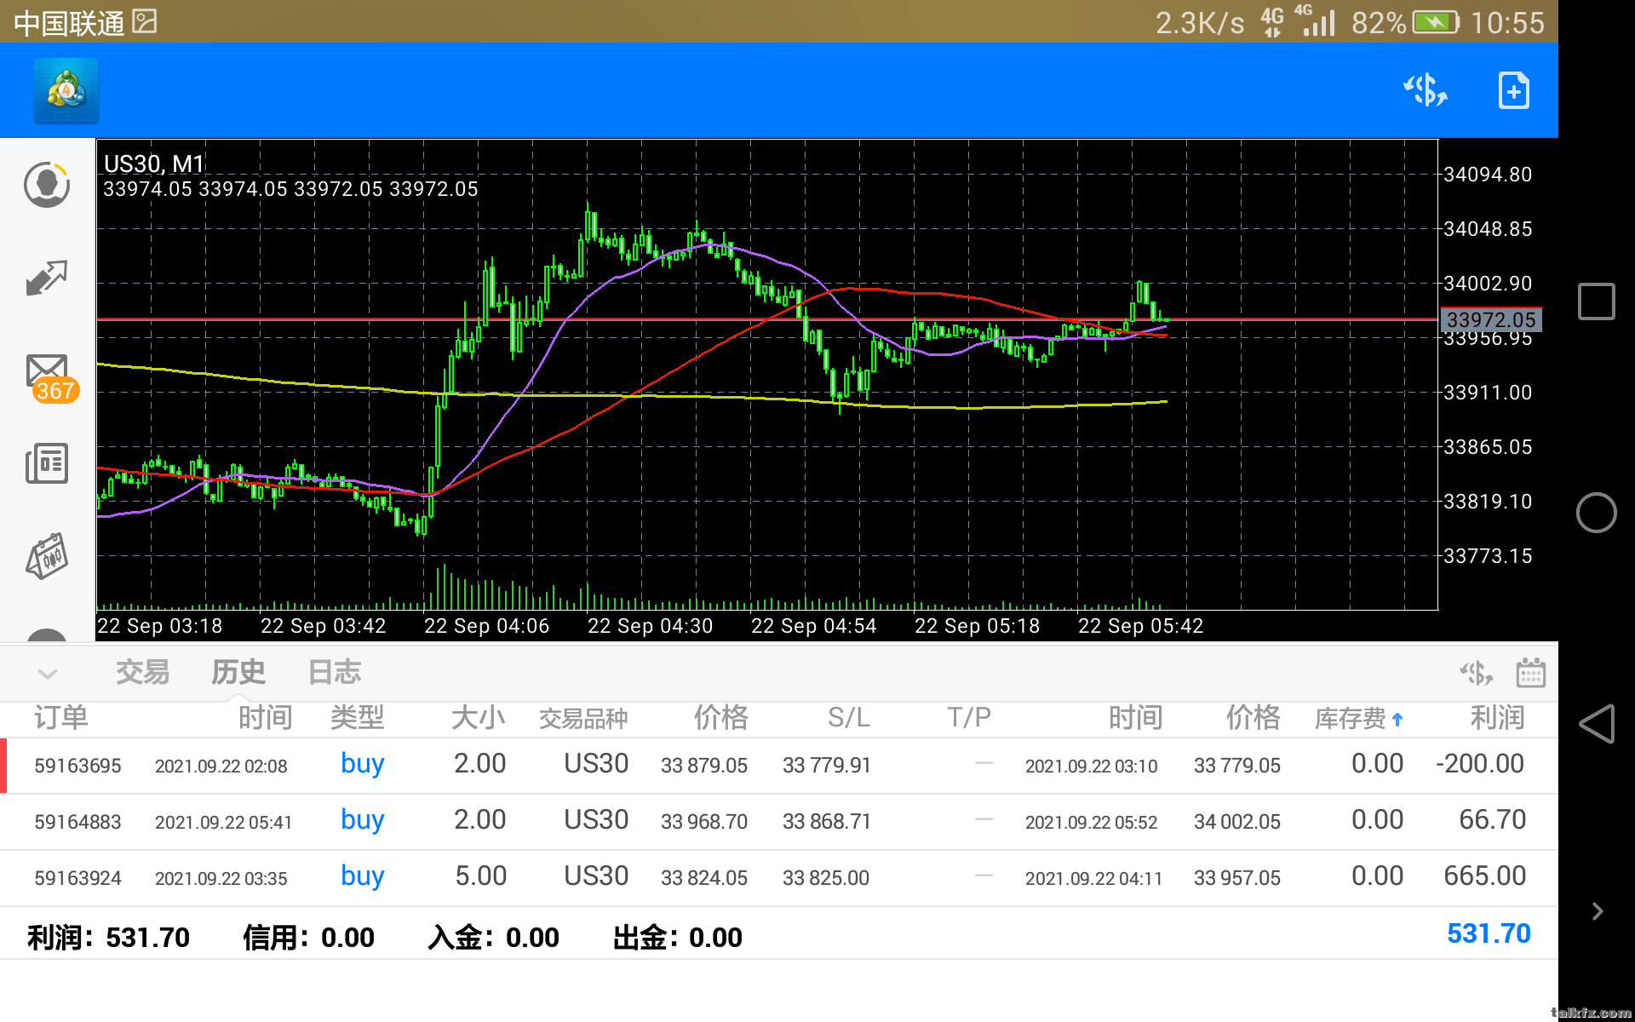1635x1022 pixels.
Task: Open the MetaTrader 4 app logo menu
Action: [66, 90]
